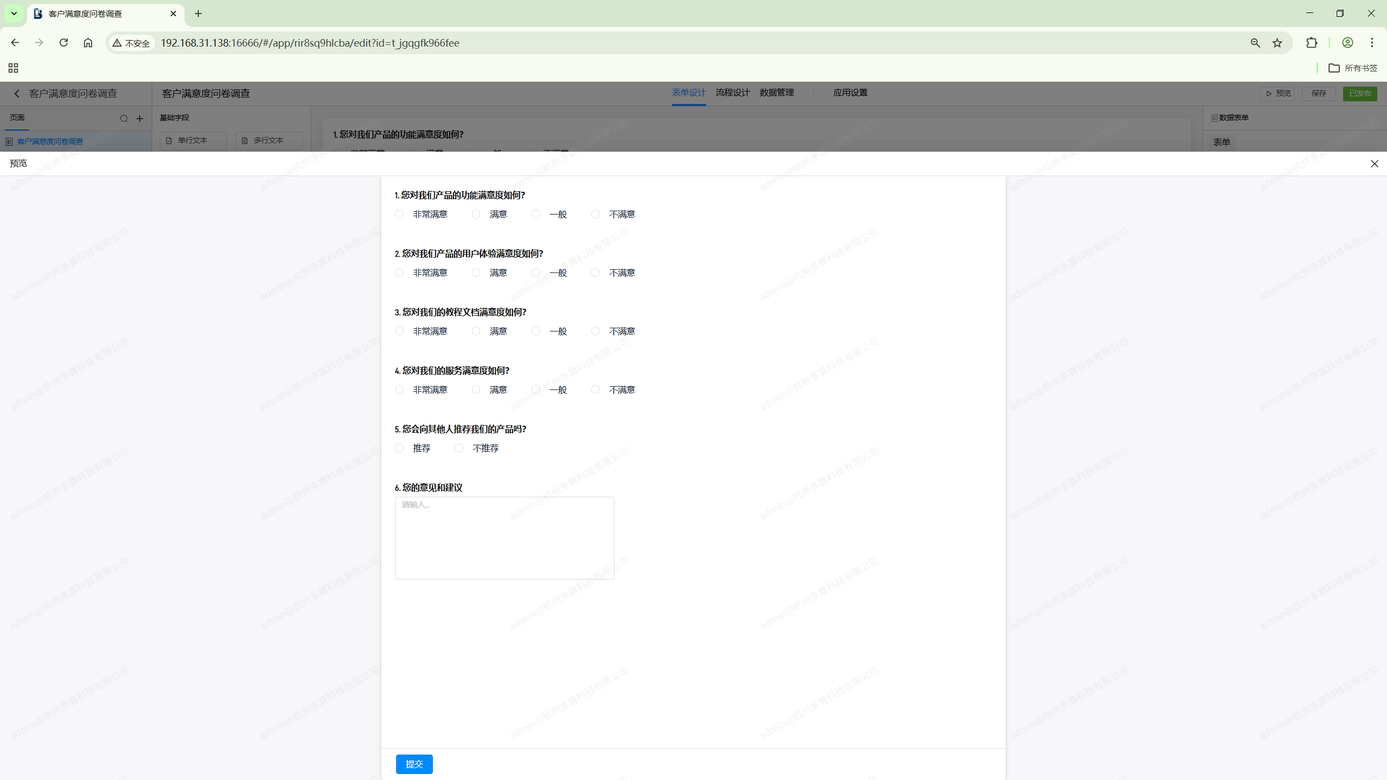Select 一般 for question 2

click(x=536, y=272)
